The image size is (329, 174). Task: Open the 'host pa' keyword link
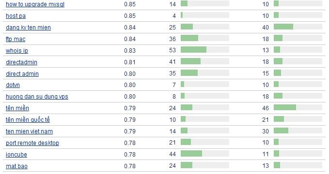[16, 16]
